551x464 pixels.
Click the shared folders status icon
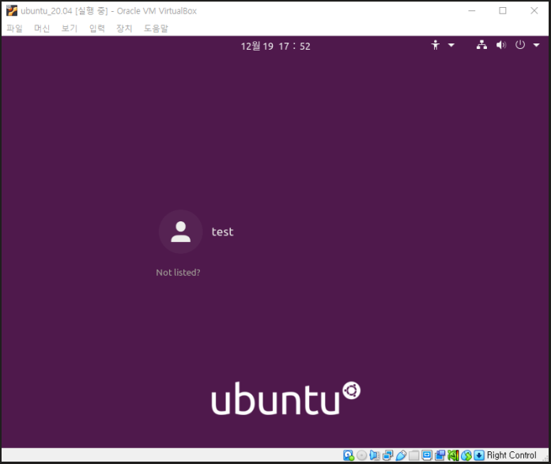pos(414,455)
